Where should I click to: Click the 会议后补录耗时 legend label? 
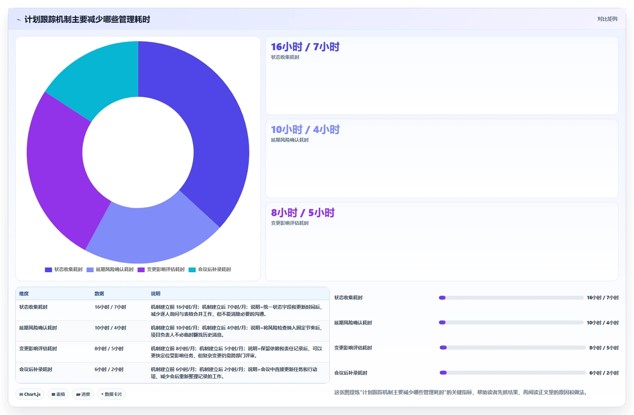(214, 269)
